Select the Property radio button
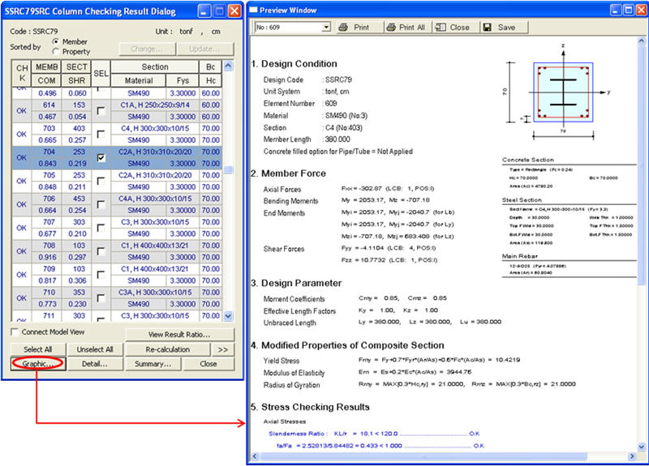This screenshot has height=466, width=649. tap(56, 52)
